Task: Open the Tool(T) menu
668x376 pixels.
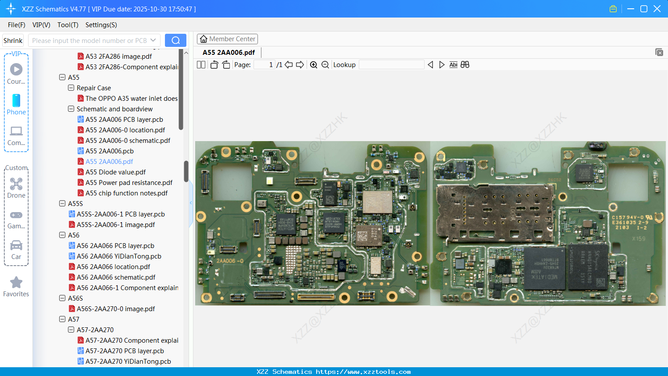Action: (68, 25)
